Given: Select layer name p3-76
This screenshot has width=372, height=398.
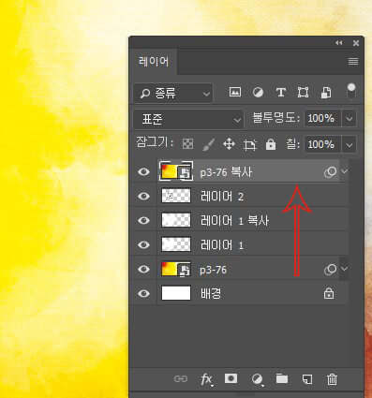Looking at the screenshot, I should click(213, 270).
